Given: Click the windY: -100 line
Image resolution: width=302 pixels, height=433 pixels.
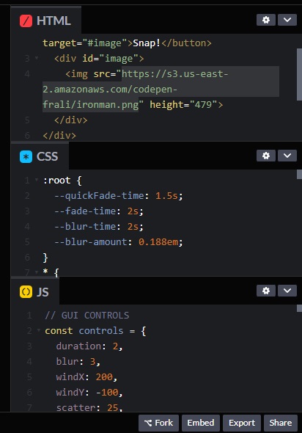Looking at the screenshot, I should (x=89, y=393).
